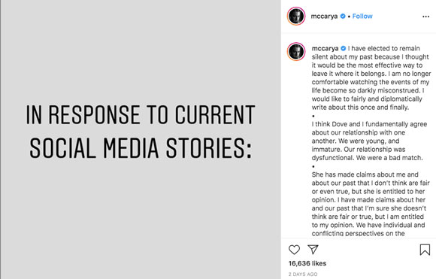Click paragraph beginning 'She has made claims'
The height and width of the screenshot is (279, 436).
[x=371, y=204]
